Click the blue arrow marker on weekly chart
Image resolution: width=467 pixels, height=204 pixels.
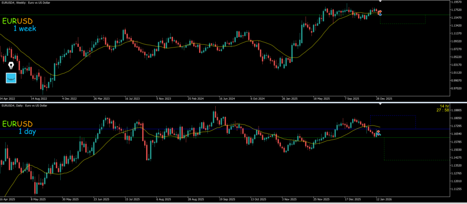[x=380, y=15]
